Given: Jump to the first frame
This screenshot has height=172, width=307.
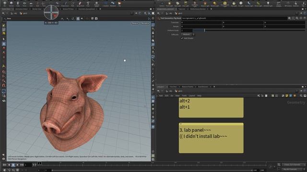Looking at the screenshot, I should [4, 165].
